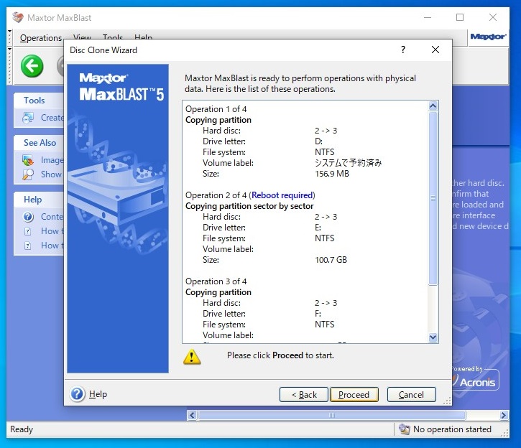Click the blue Help question-mark icon in wizard

(x=78, y=394)
